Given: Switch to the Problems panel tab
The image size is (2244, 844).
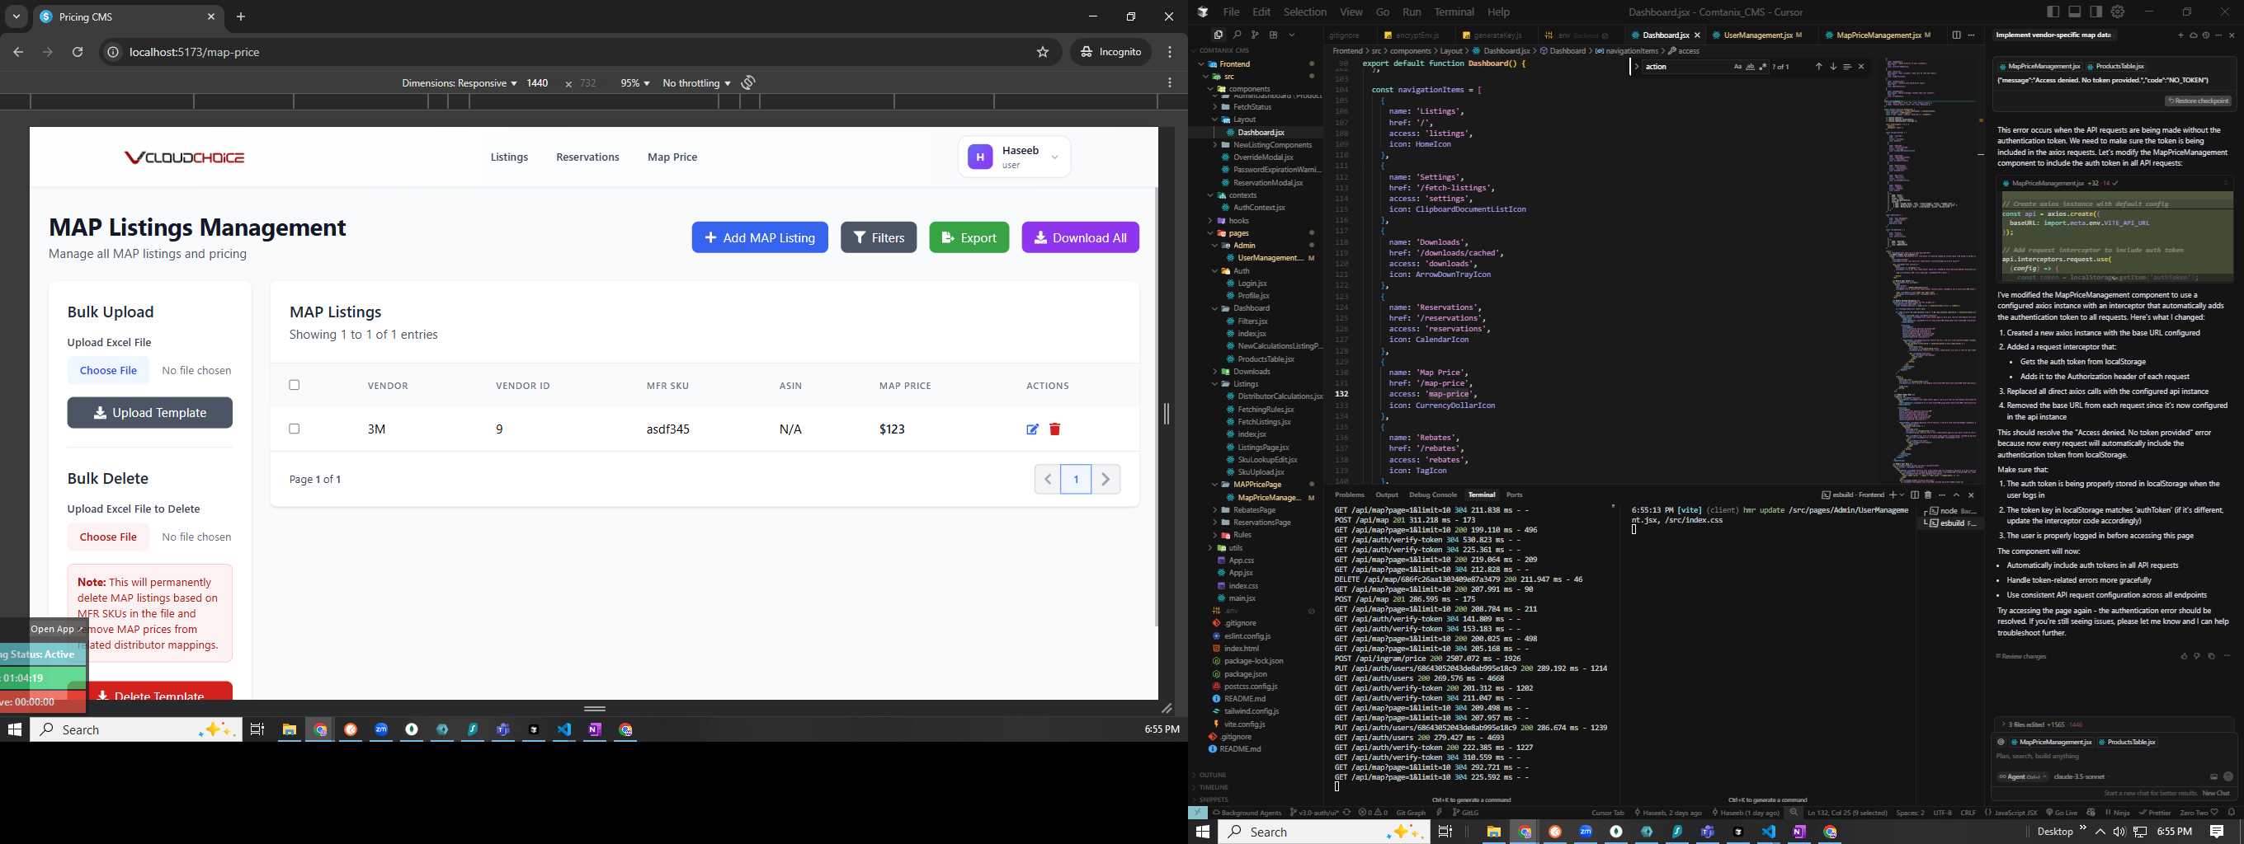Looking at the screenshot, I should pos(1350,495).
